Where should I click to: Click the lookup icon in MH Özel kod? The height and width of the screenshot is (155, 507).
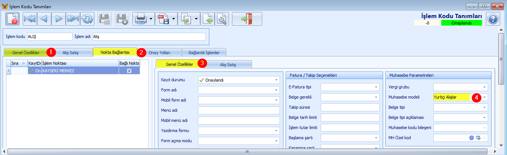point(478,138)
